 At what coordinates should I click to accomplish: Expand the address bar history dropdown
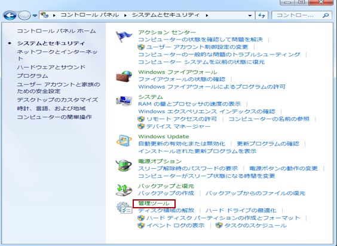tap(250, 16)
